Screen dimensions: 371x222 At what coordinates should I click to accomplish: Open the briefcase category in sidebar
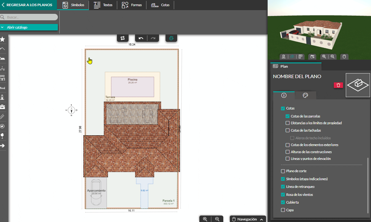[2, 107]
